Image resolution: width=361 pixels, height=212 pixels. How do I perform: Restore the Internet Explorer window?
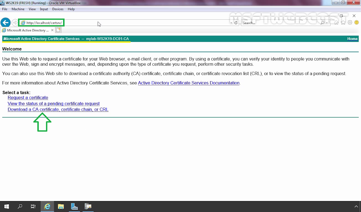pyautogui.click(x=341, y=16)
